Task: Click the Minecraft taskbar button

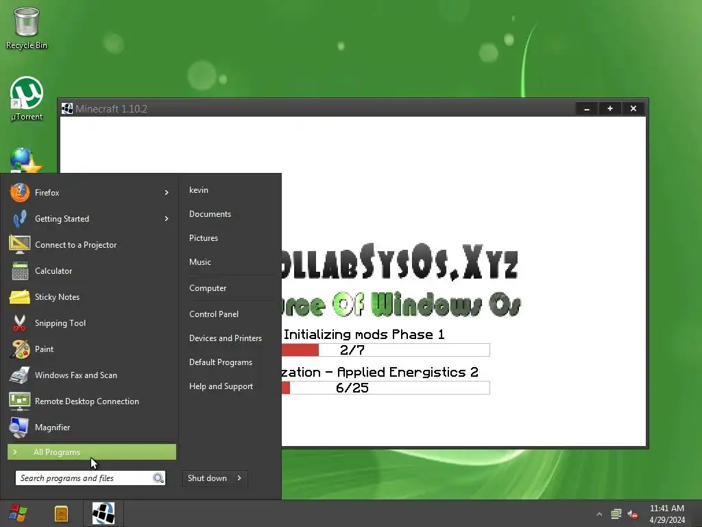Action: click(x=104, y=513)
